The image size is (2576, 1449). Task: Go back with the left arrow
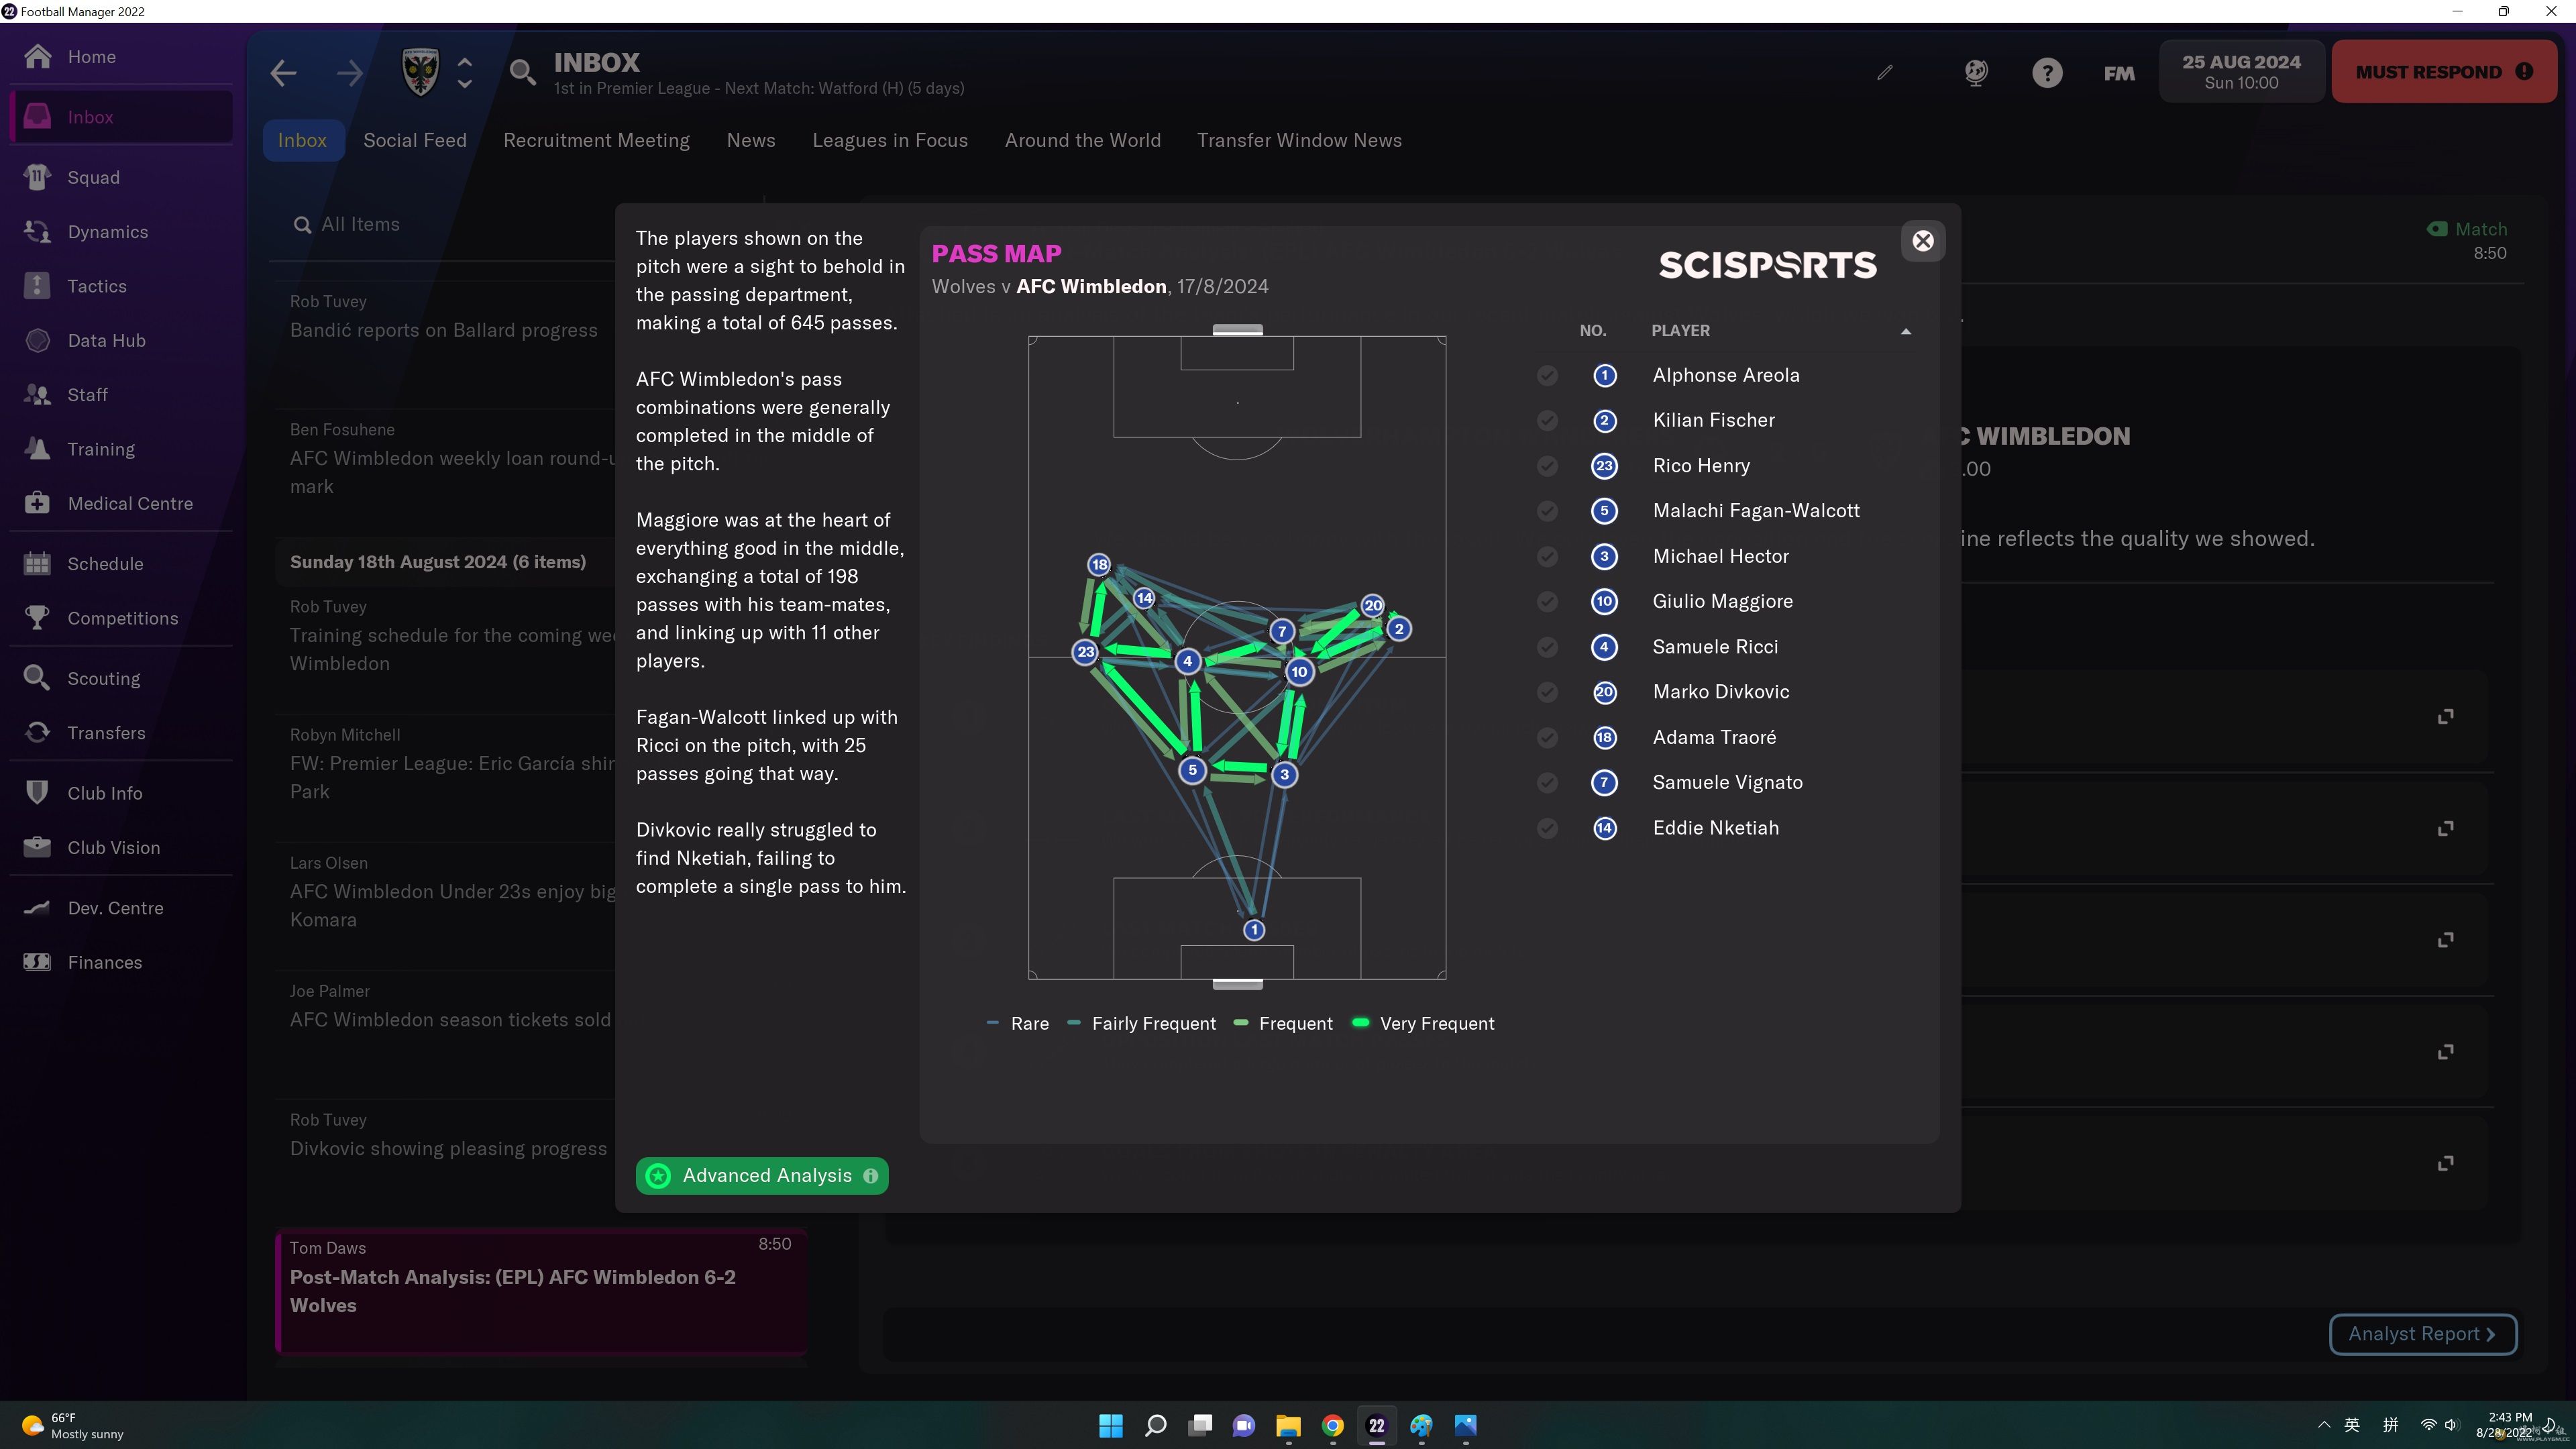point(284,73)
